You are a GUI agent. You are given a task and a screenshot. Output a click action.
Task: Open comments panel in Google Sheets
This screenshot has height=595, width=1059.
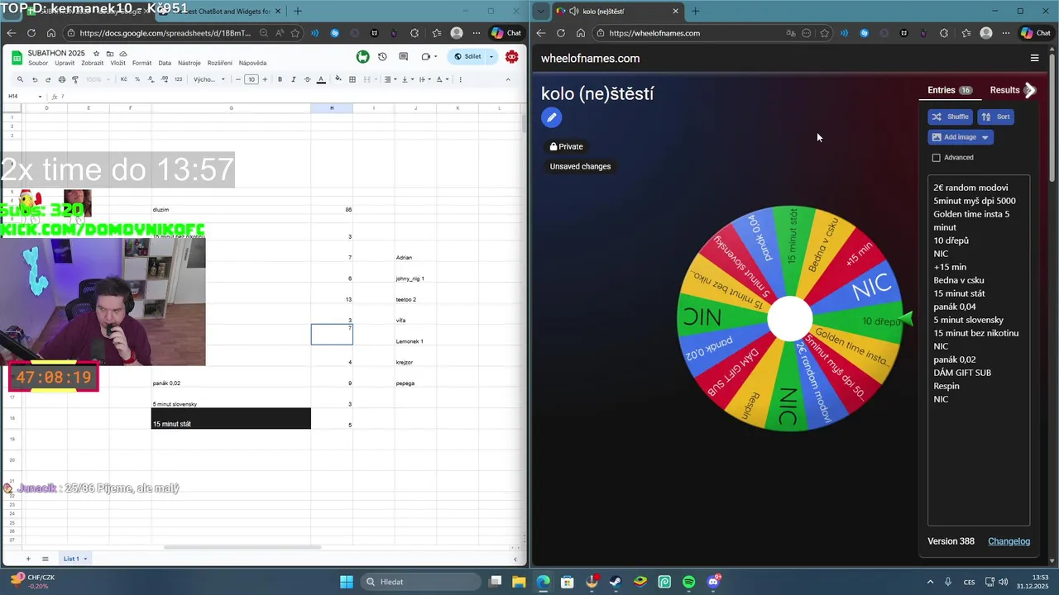tap(403, 57)
